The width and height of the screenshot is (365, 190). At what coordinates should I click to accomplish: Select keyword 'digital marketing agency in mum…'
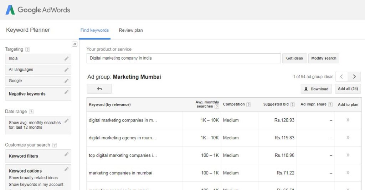click(123, 138)
